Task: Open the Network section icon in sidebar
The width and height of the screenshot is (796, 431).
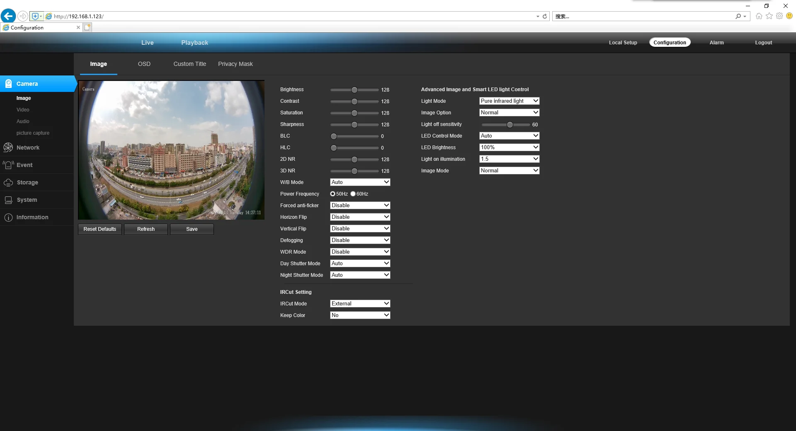Action: pyautogui.click(x=8, y=148)
